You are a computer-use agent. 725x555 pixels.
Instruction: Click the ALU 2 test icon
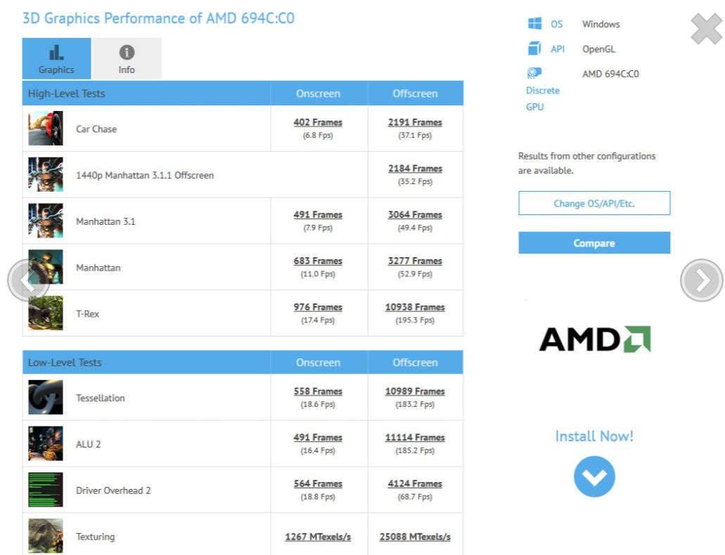click(x=46, y=444)
